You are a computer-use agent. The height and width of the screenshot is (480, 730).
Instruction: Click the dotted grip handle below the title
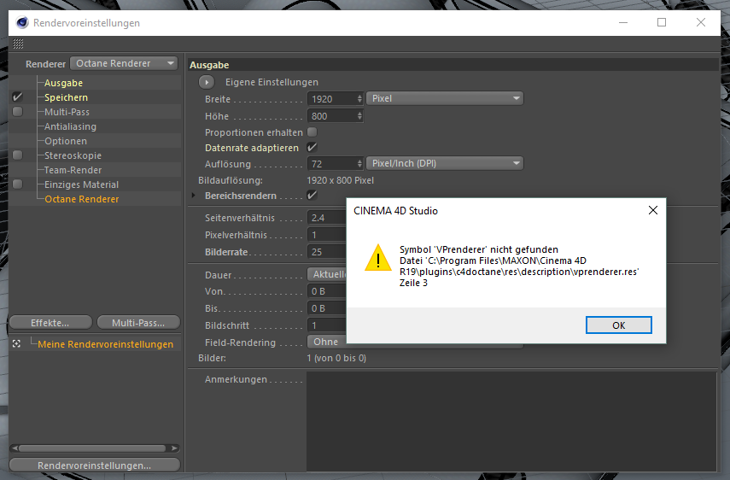(x=18, y=44)
